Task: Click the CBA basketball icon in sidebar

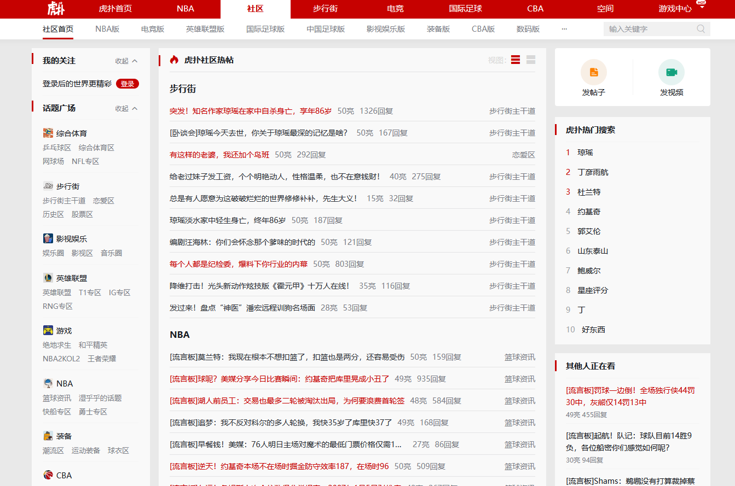Action: (48, 475)
